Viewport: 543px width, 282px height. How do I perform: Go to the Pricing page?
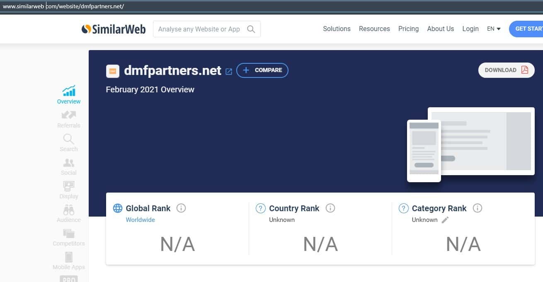coord(408,29)
